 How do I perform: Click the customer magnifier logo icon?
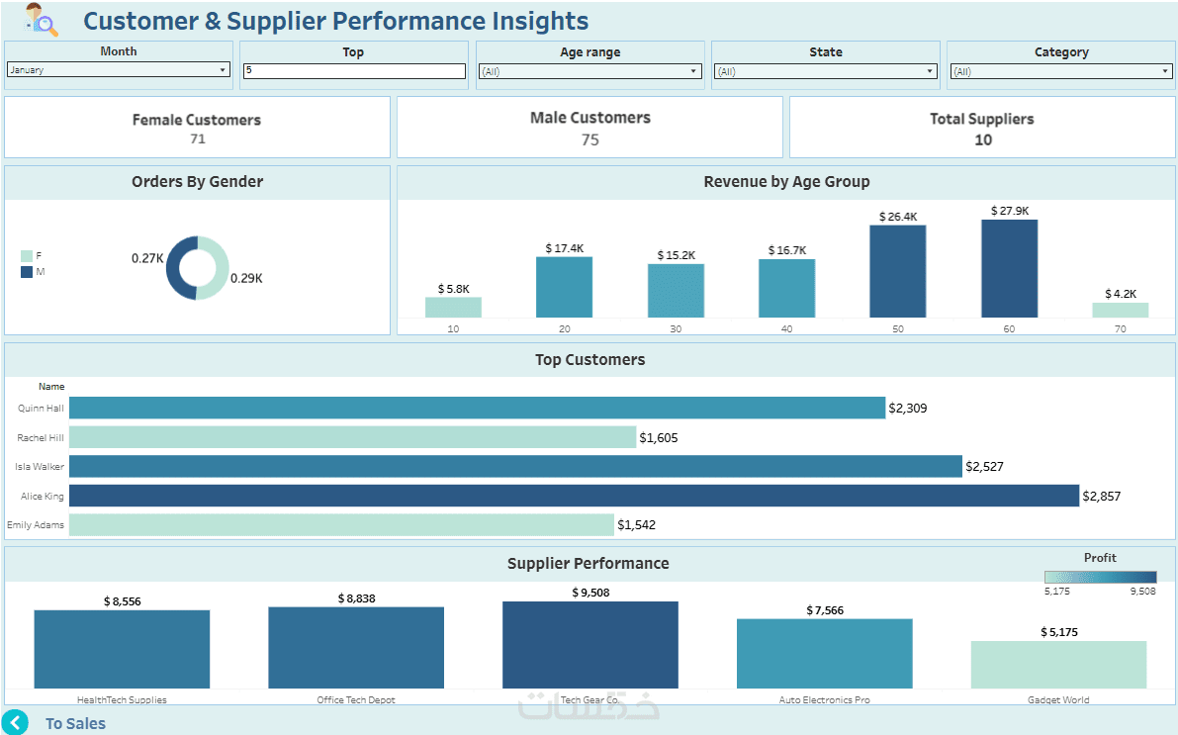pos(41,20)
